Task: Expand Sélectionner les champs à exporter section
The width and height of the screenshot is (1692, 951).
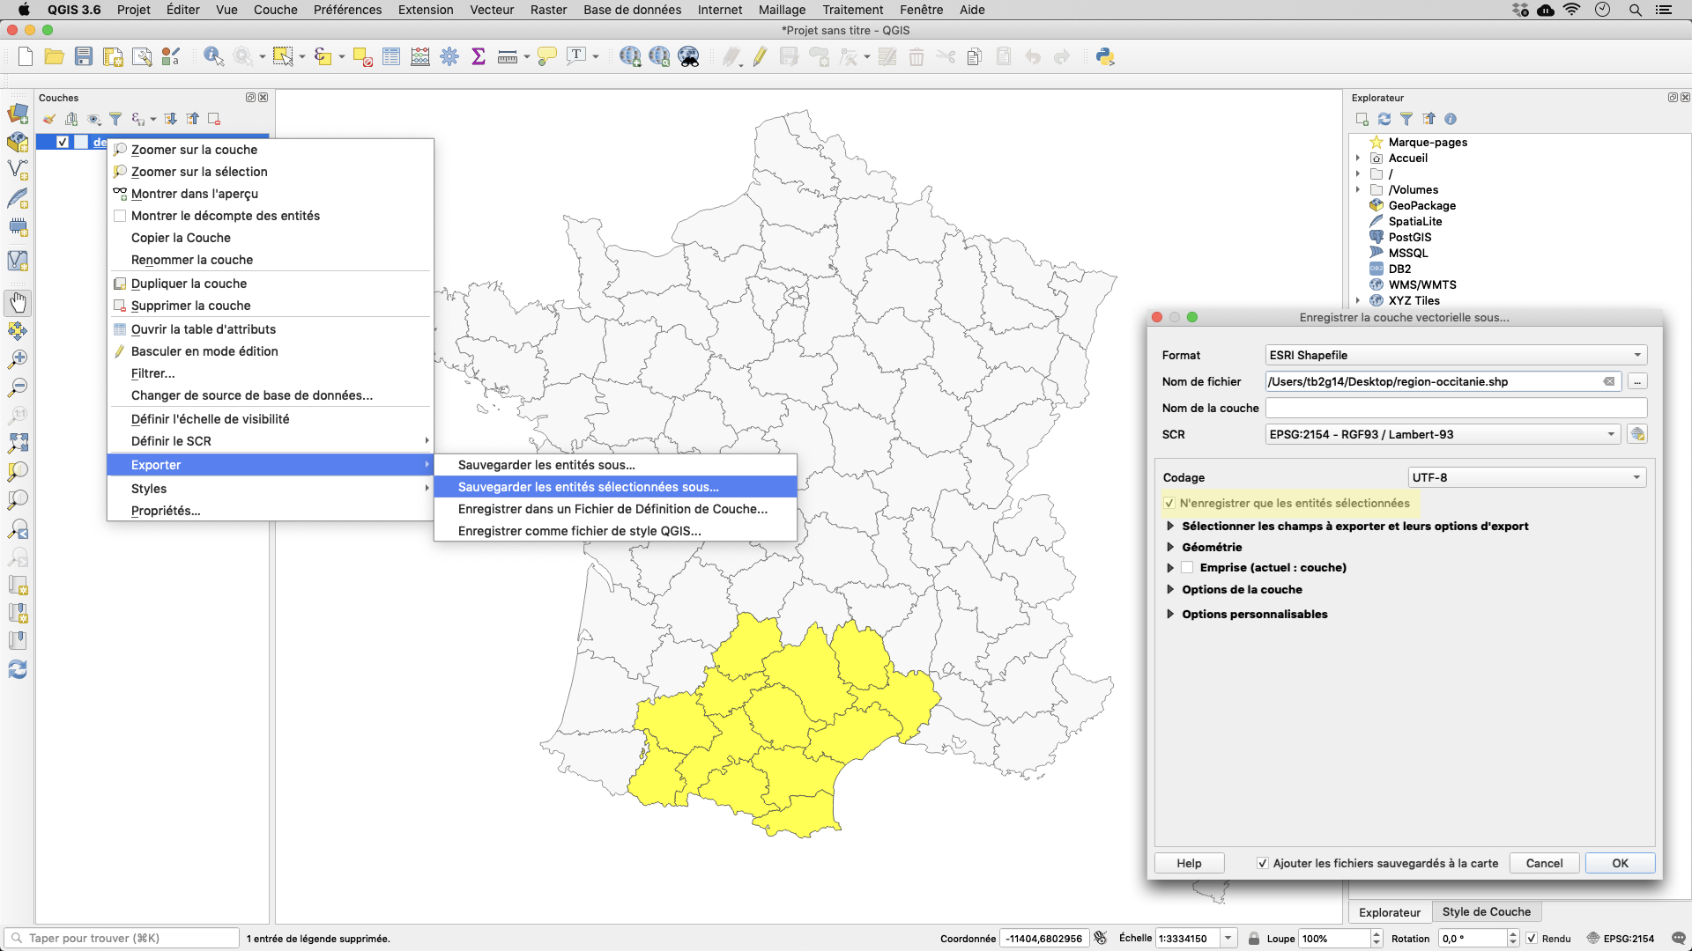Action: (1170, 527)
